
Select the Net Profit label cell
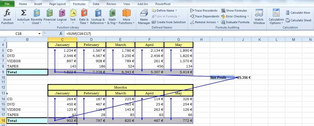pyautogui.click(x=222, y=77)
